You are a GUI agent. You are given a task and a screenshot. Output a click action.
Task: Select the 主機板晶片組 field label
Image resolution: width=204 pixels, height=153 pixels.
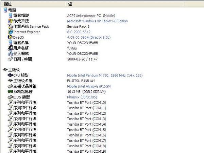[x=25, y=86]
